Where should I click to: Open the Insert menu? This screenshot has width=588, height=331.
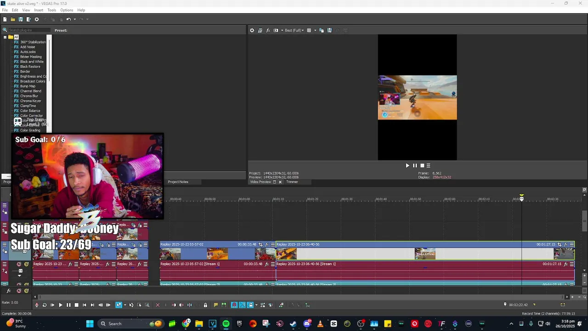(x=39, y=10)
